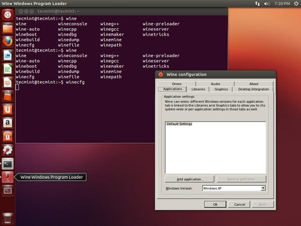The width and height of the screenshot is (301, 226).
Task: Select the Audio tab
Action: [x=215, y=84]
